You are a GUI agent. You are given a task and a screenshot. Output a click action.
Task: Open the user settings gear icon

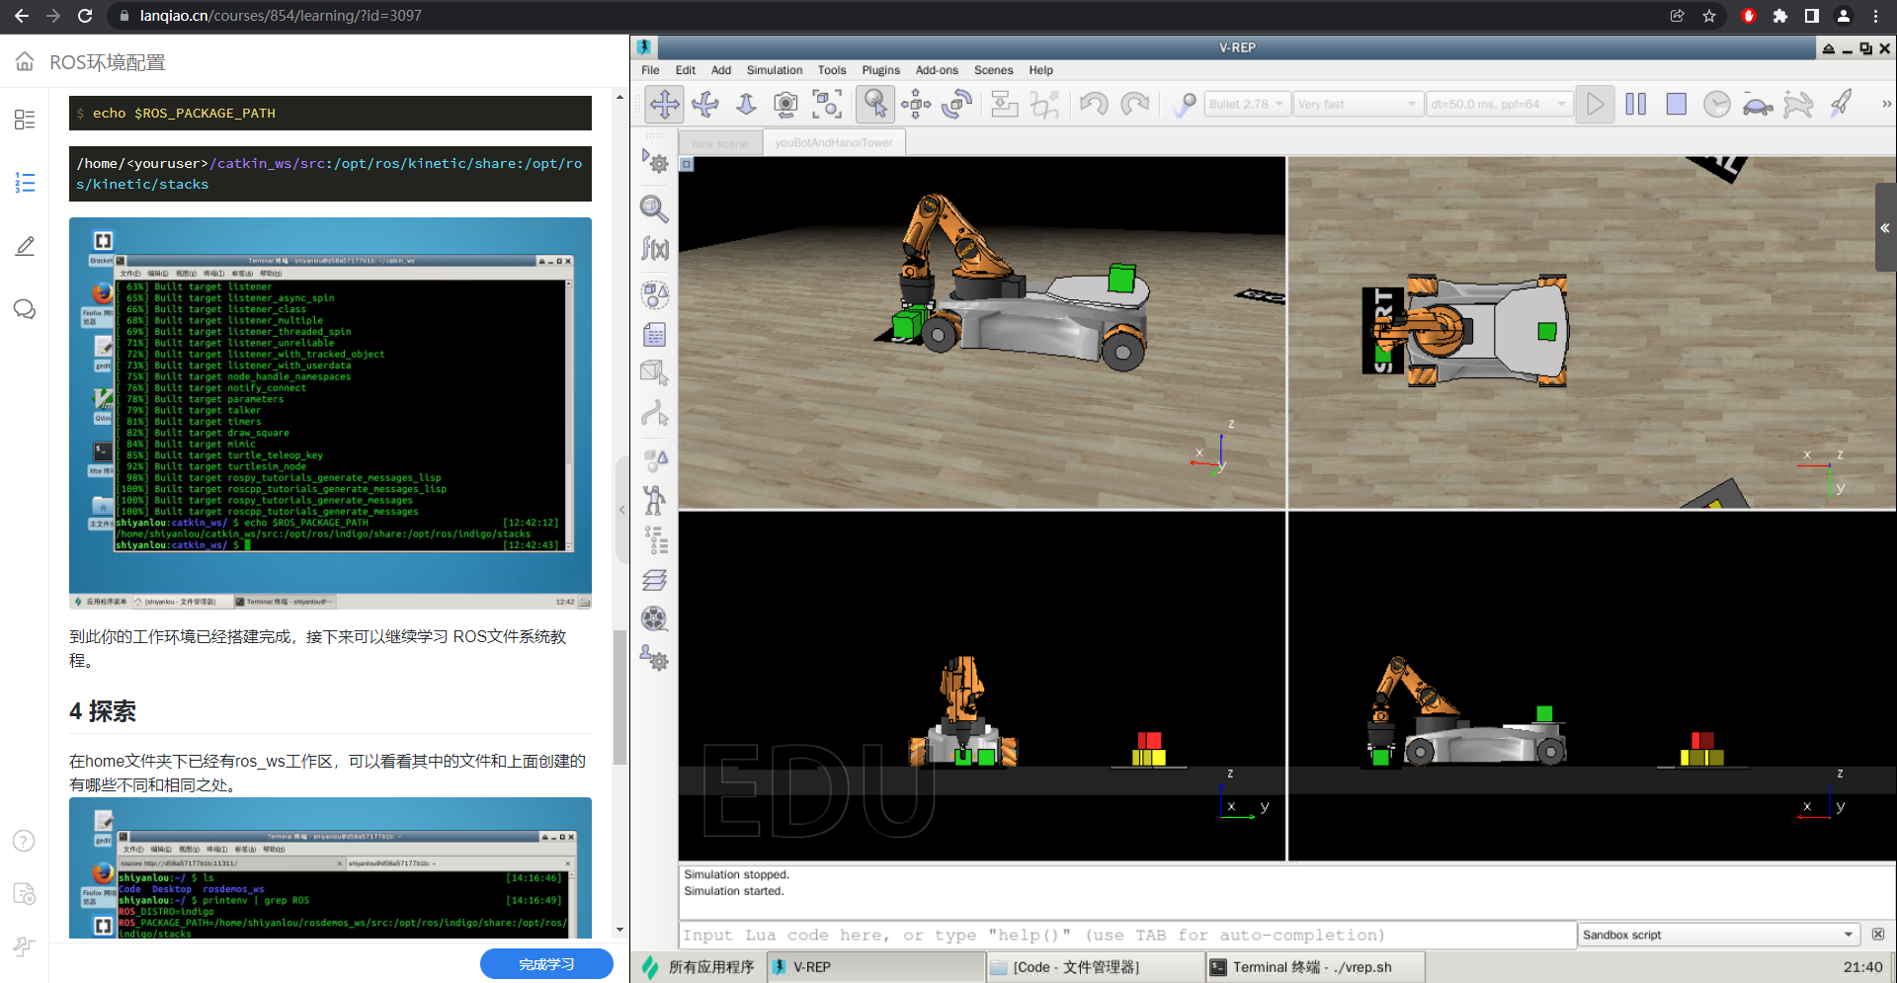(654, 658)
